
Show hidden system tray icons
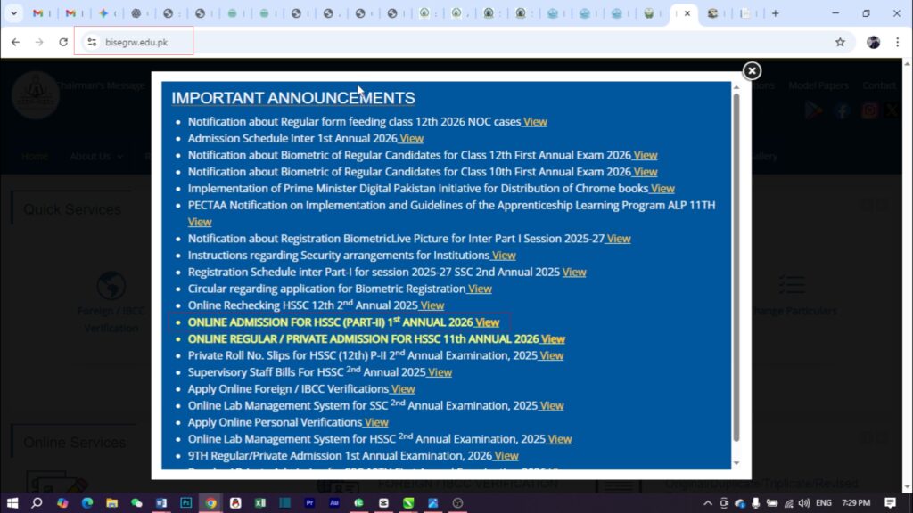coord(708,503)
